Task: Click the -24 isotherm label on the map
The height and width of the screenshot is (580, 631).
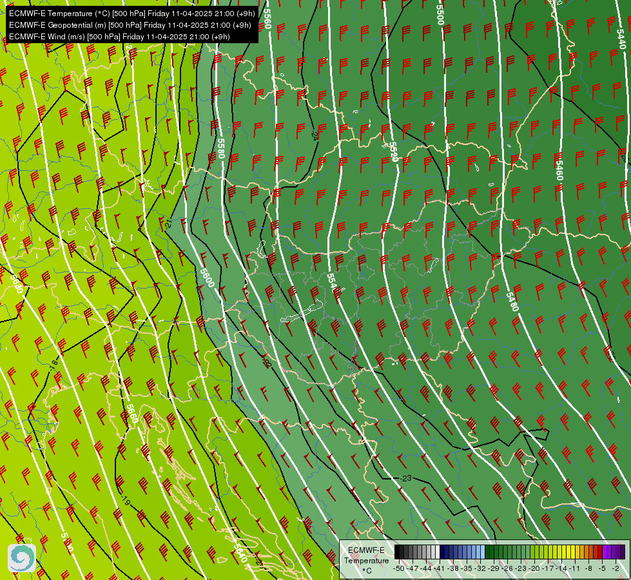Action: [x=315, y=135]
